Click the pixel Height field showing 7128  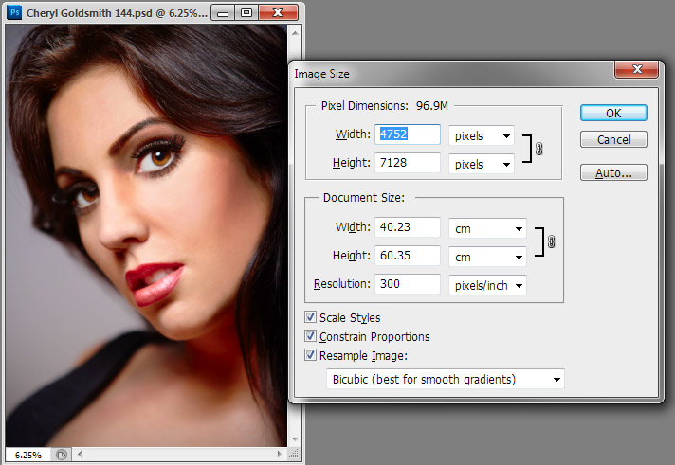pyautogui.click(x=408, y=163)
